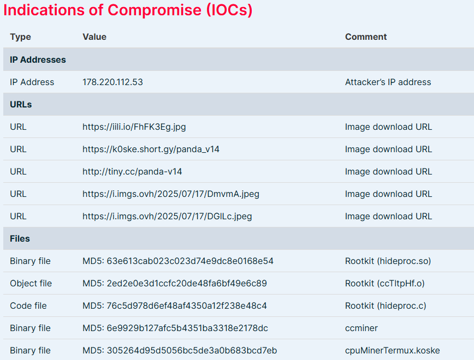Click the Type column header
The width and height of the screenshot is (474, 360).
(x=20, y=37)
